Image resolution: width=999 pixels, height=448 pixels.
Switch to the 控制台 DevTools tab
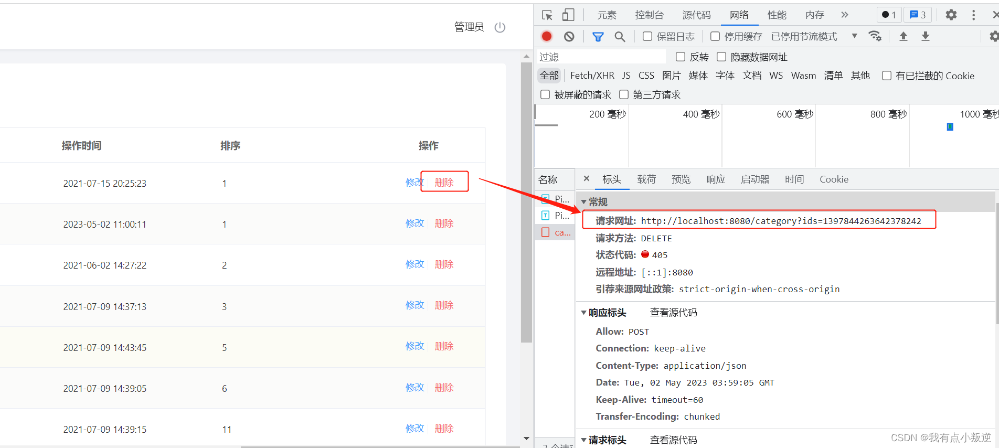650,15
